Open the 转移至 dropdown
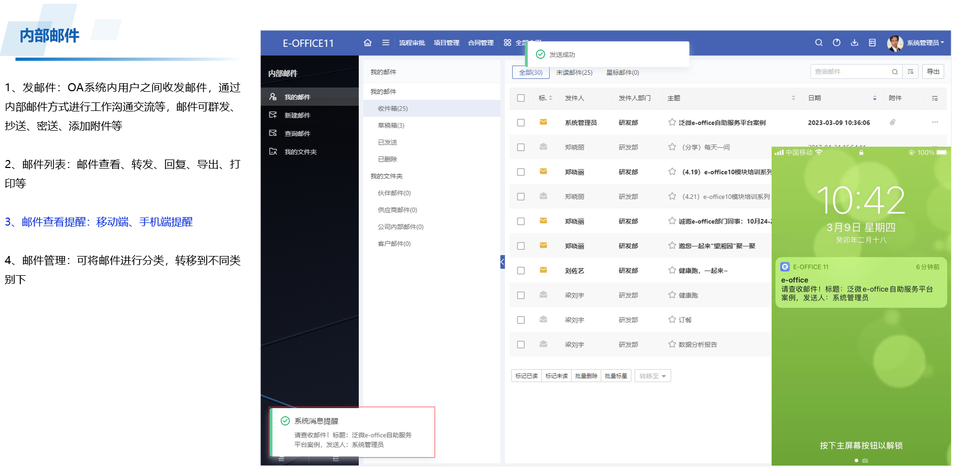The width and height of the screenshot is (966, 472). pos(653,376)
